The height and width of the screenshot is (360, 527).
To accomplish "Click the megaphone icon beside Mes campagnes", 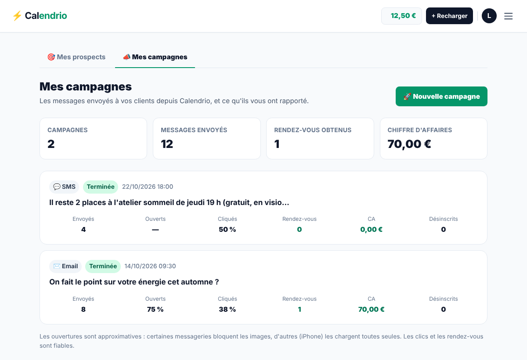I will 126,57.
